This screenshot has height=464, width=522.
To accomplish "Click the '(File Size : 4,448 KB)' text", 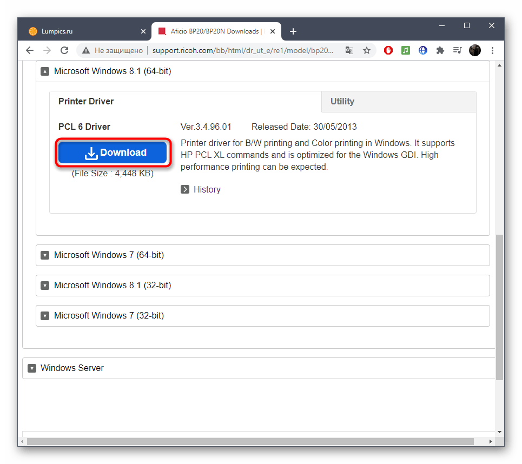I will 113,174.
